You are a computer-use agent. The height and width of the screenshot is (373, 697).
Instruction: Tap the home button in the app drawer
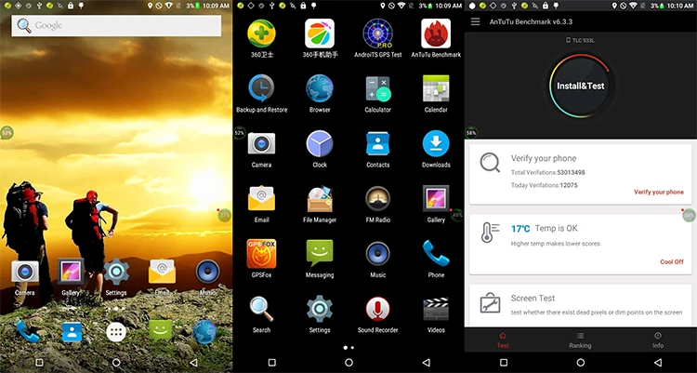348,363
